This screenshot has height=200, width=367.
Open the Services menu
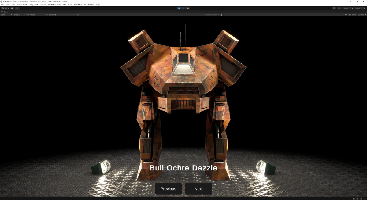pyautogui.click(x=43, y=5)
